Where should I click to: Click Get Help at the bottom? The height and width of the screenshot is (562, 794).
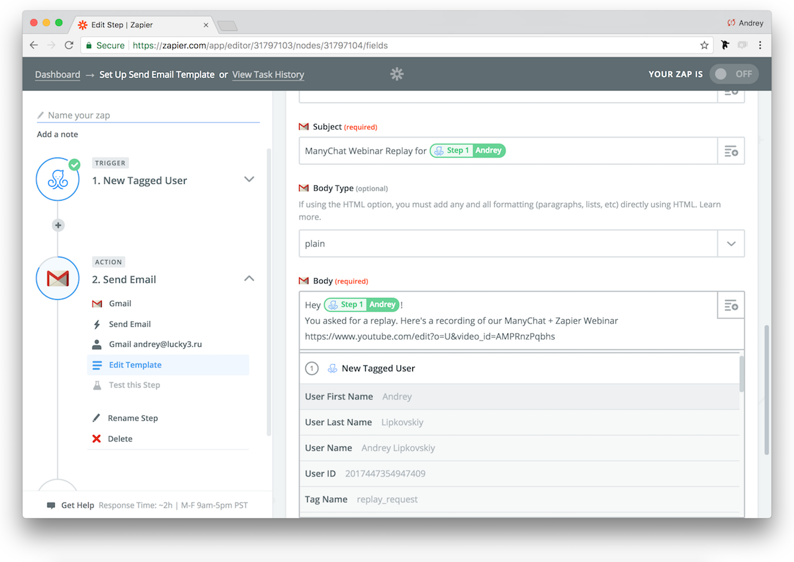[x=77, y=505]
